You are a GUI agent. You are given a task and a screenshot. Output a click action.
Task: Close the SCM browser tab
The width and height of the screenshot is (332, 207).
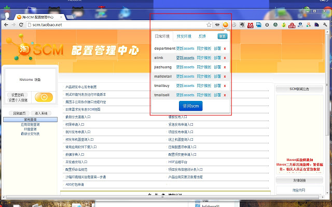61,17
